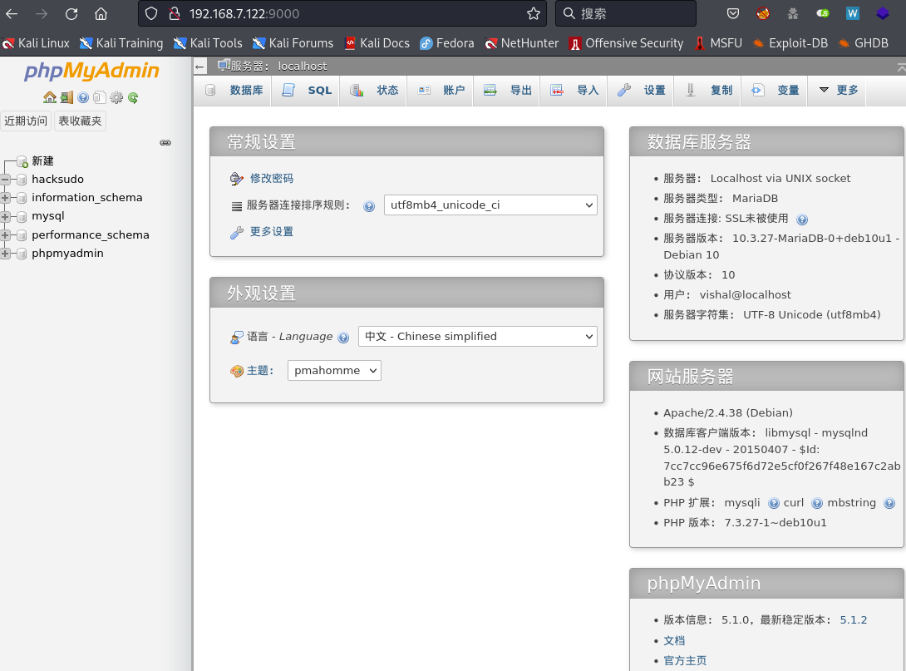906x671 pixels.
Task: Click the help icon beside SSL未被使用
Action: (802, 220)
